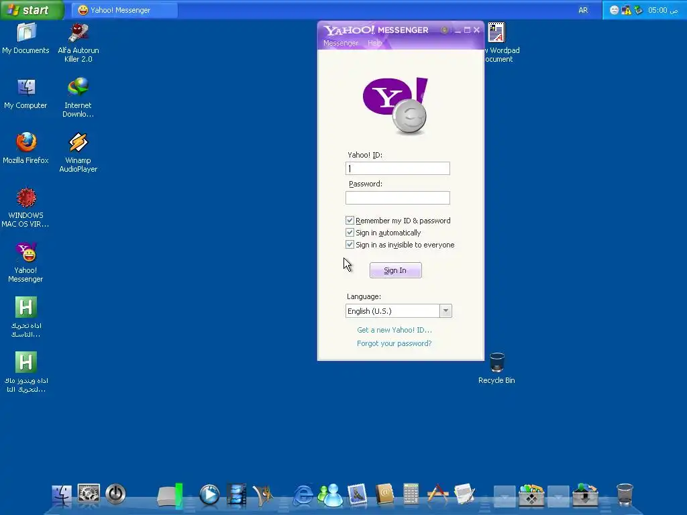The height and width of the screenshot is (515, 687).
Task: Click the download box dock icon
Action: click(585, 495)
